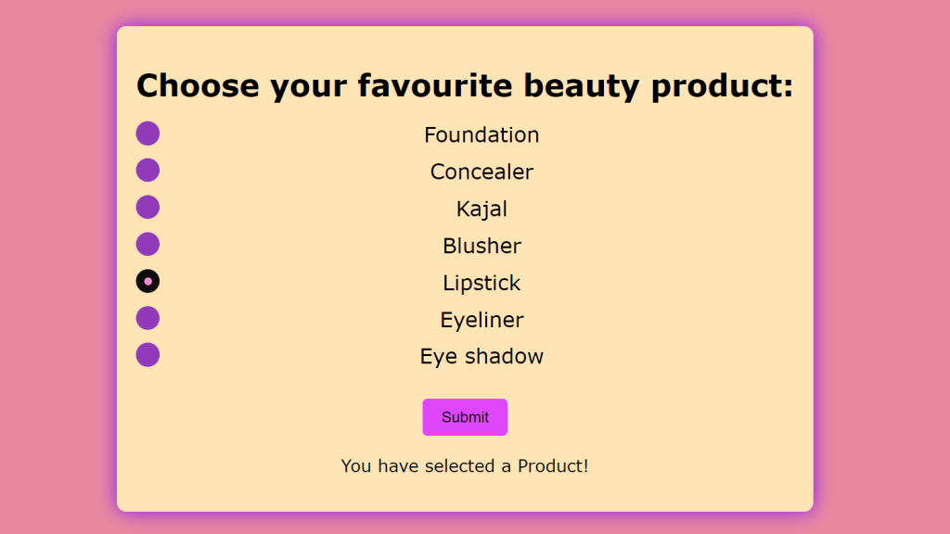Click the Eyeliner text label

tap(481, 320)
